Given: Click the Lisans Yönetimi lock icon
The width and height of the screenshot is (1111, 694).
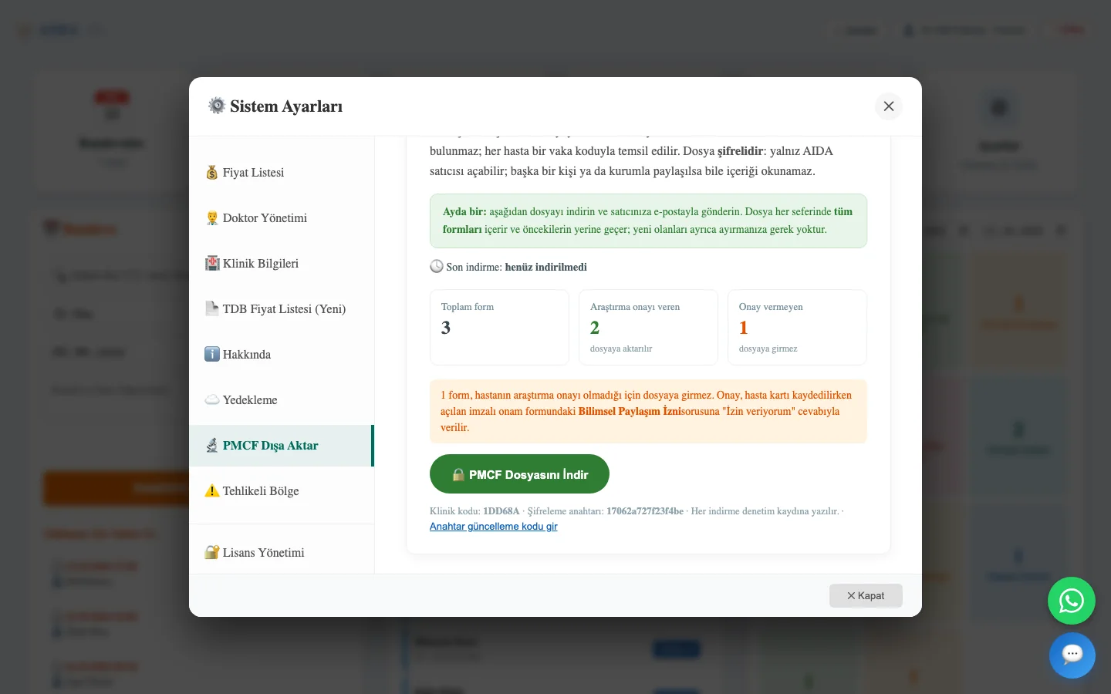Looking at the screenshot, I should (x=212, y=553).
